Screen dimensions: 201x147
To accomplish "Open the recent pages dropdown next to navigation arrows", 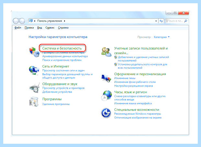I will [27, 21].
